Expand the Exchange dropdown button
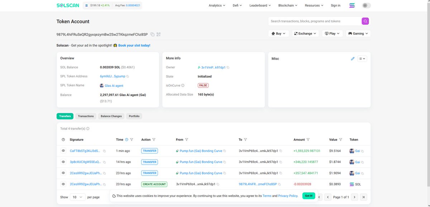Viewport: 430px width, 207px height. (x=305, y=33)
